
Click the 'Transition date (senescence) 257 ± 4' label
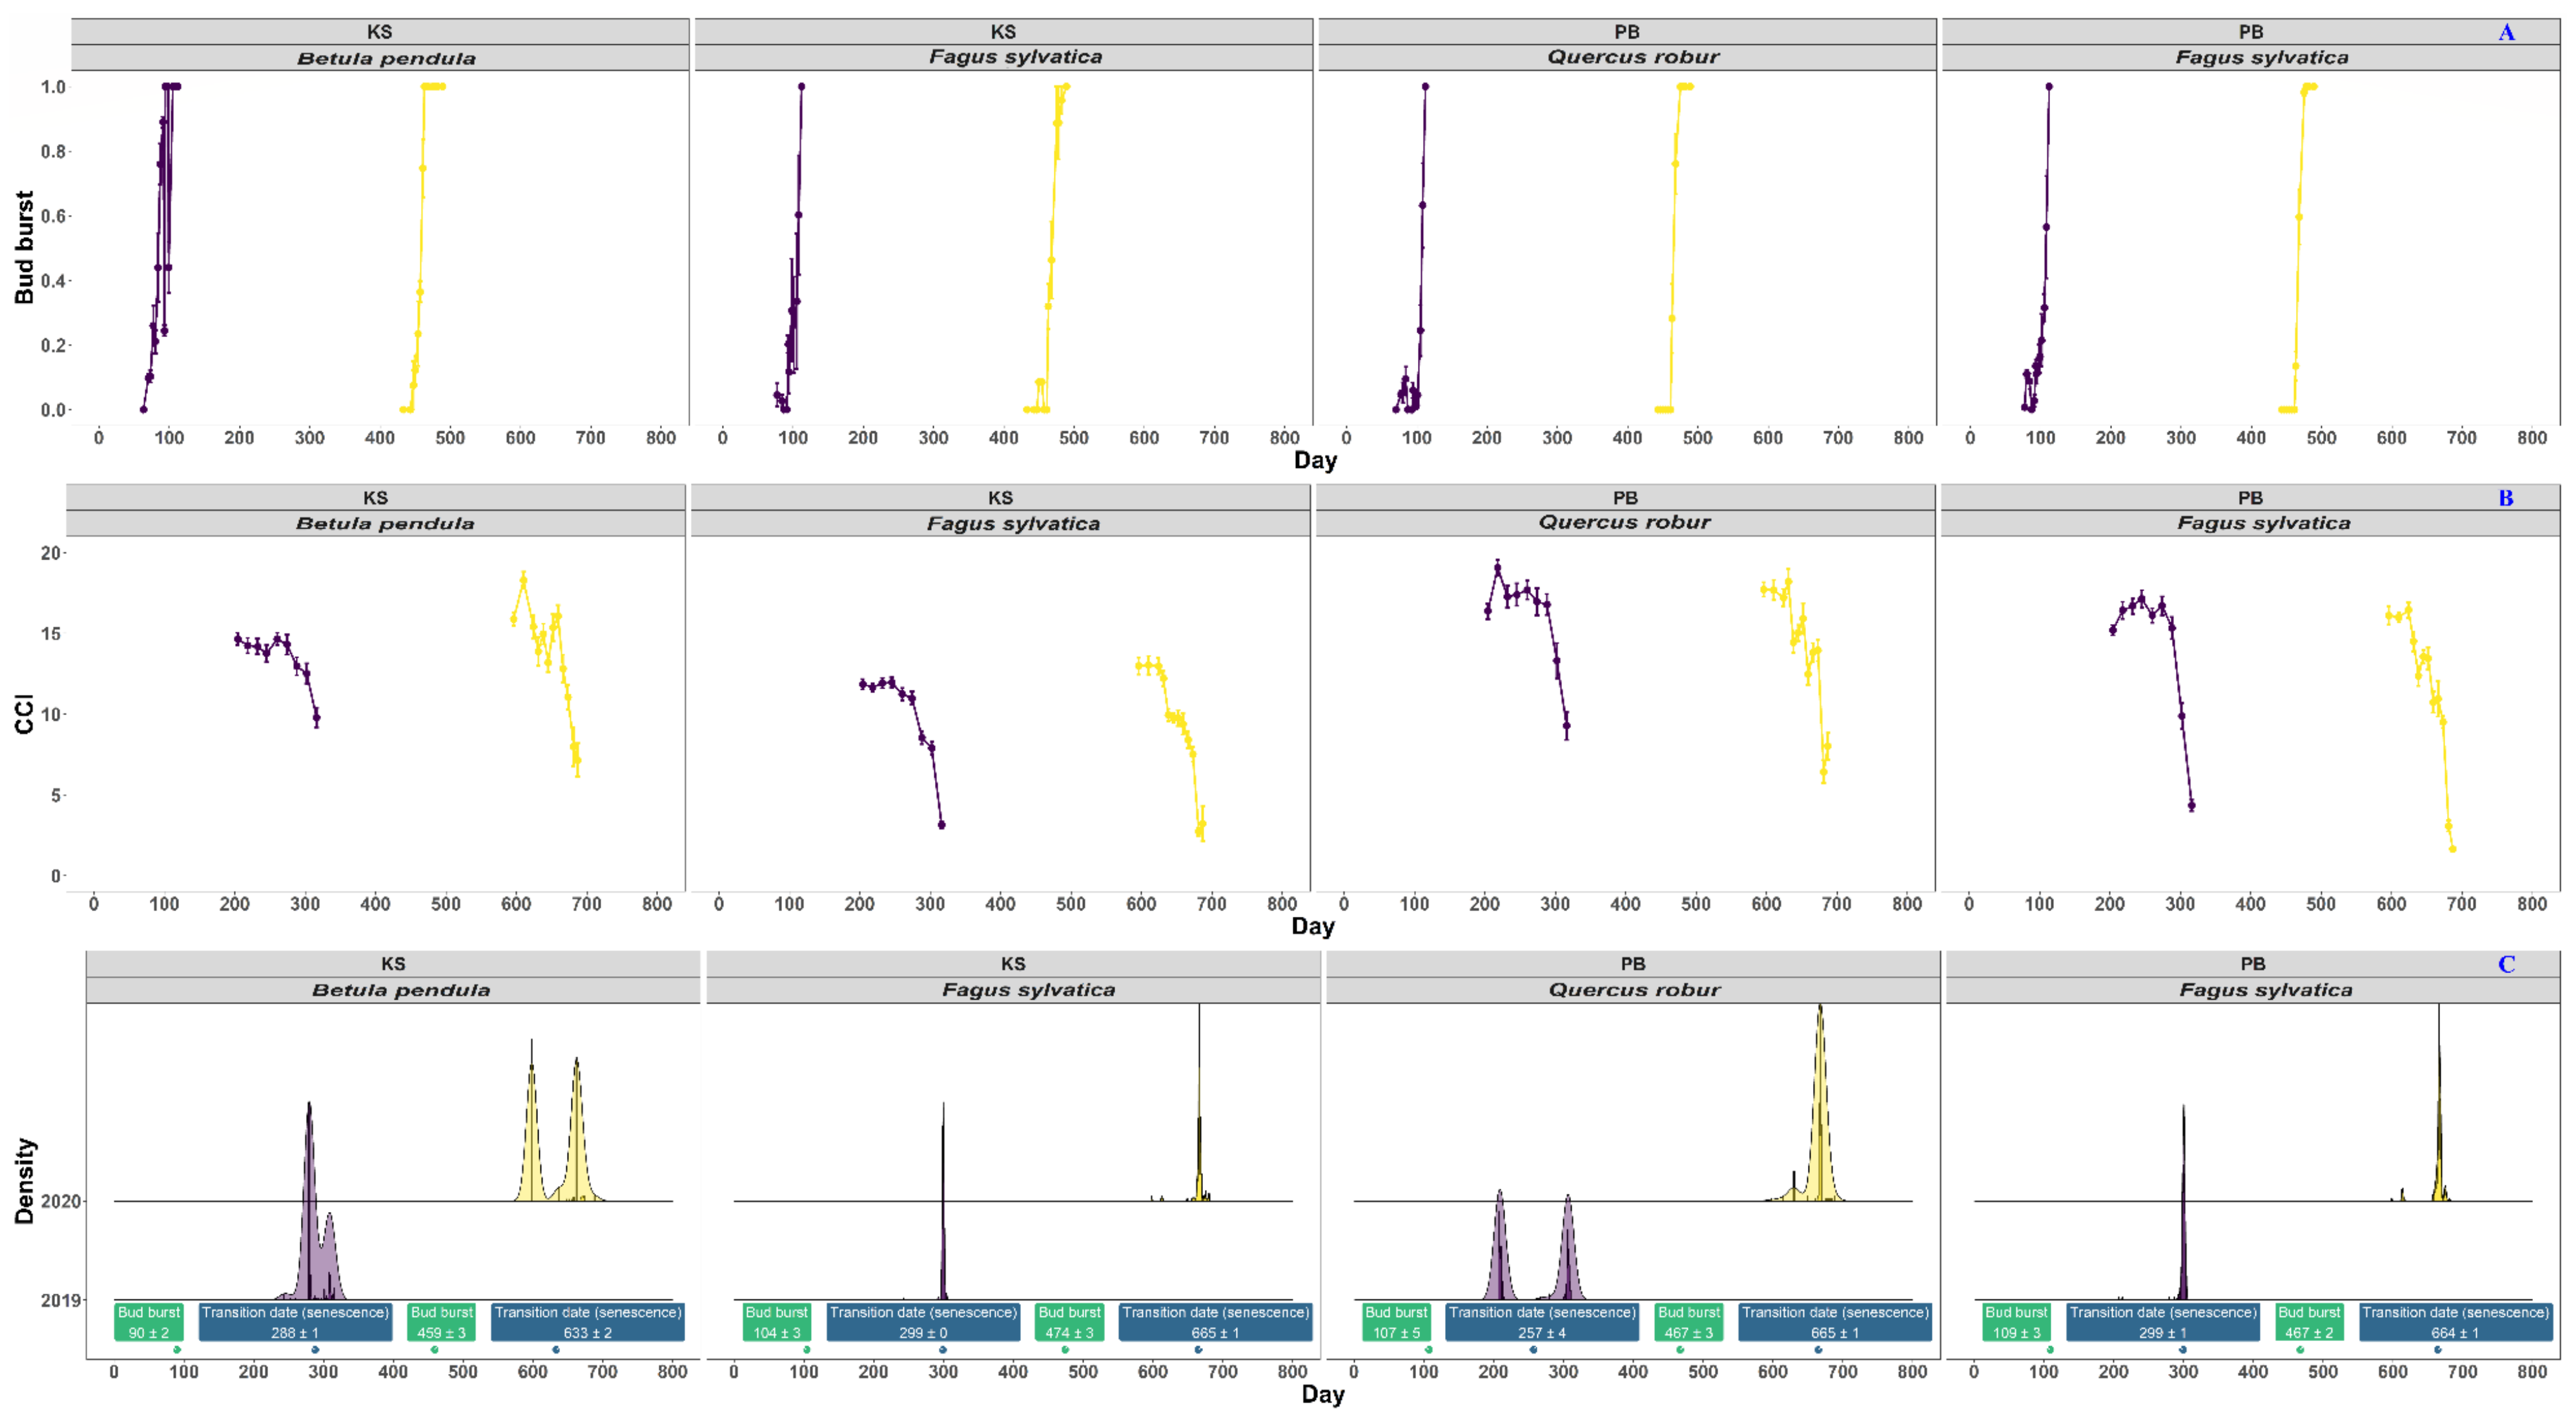coord(1542,1322)
